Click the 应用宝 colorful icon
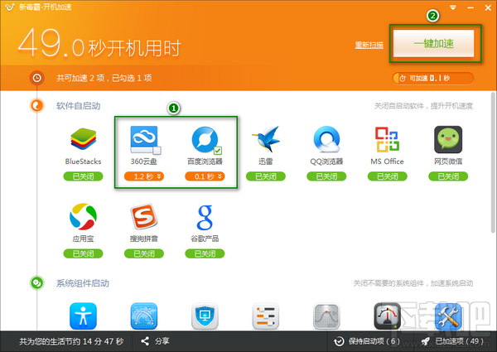This screenshot has width=497, height=352. (x=83, y=217)
